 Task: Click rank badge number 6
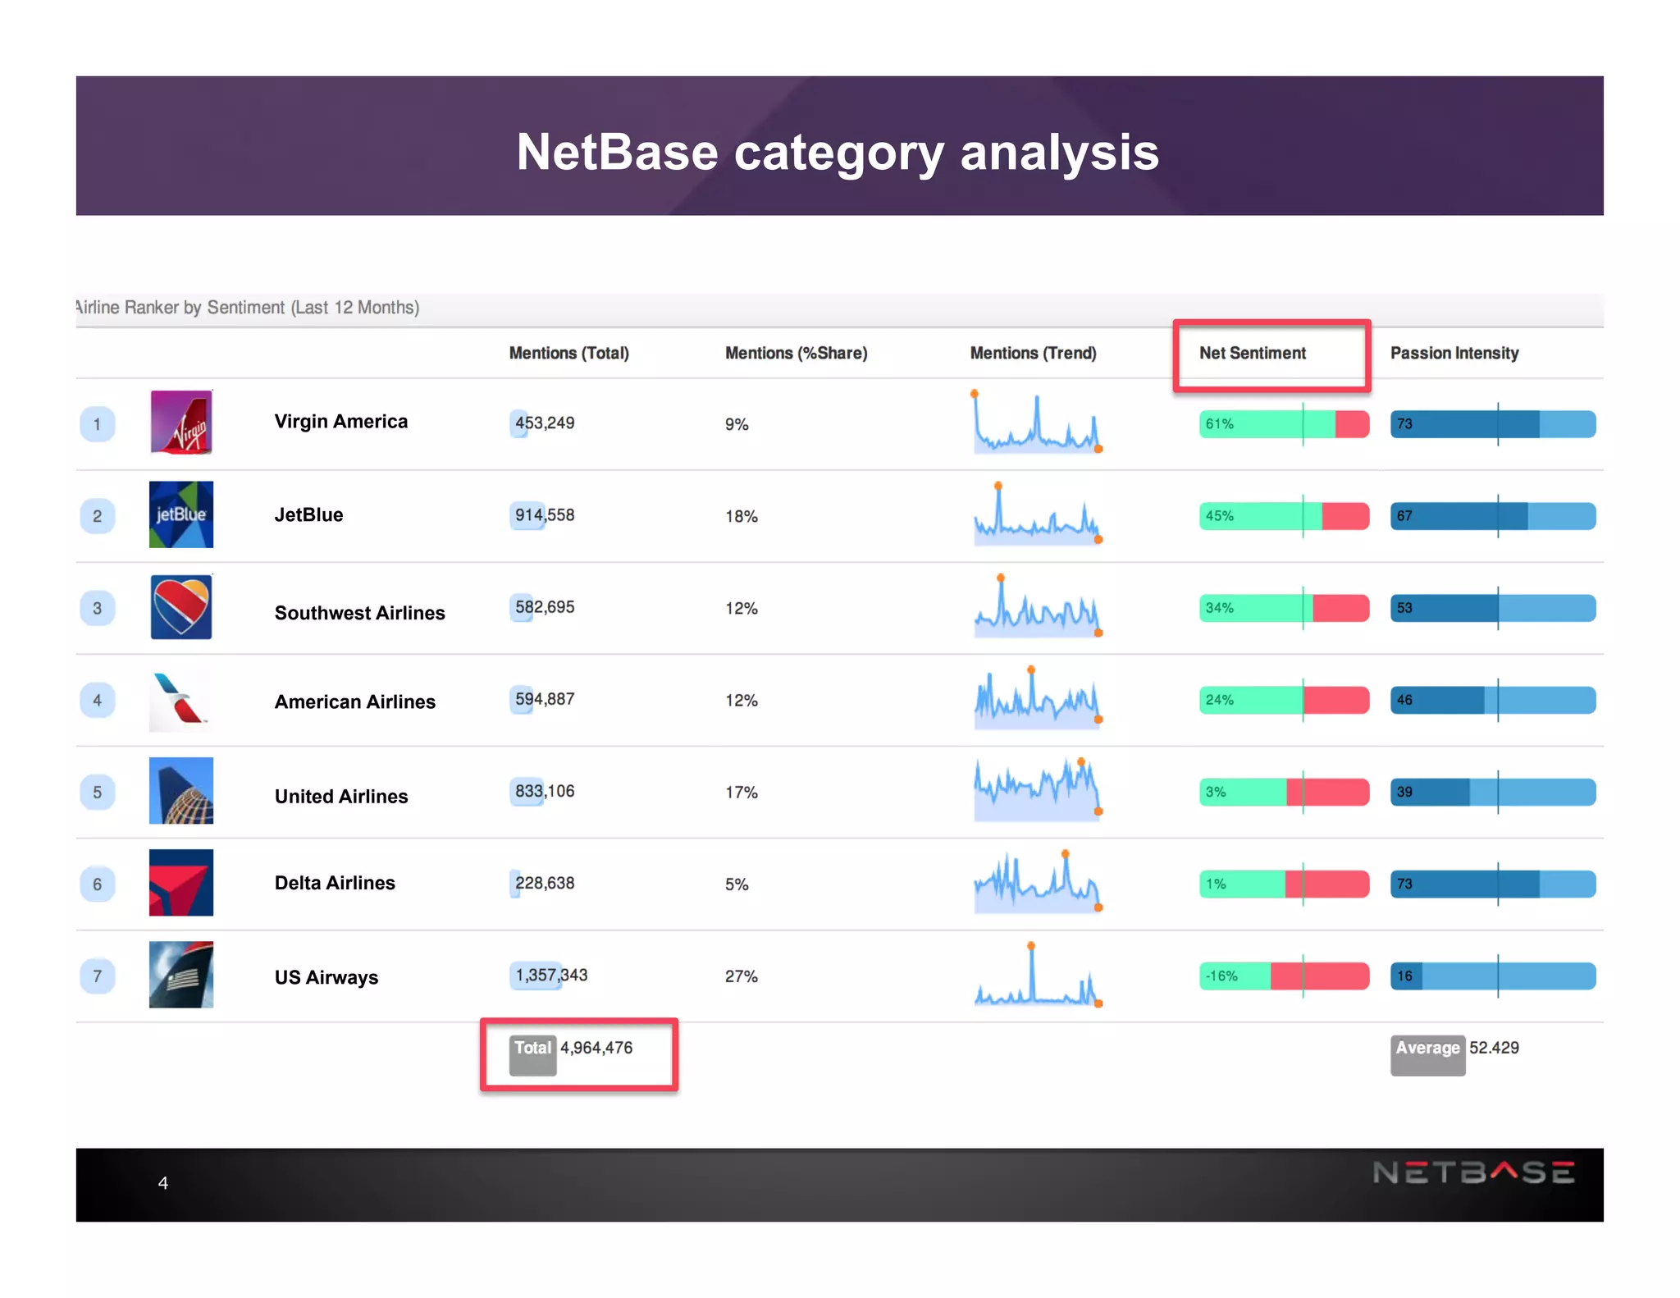pyautogui.click(x=98, y=884)
